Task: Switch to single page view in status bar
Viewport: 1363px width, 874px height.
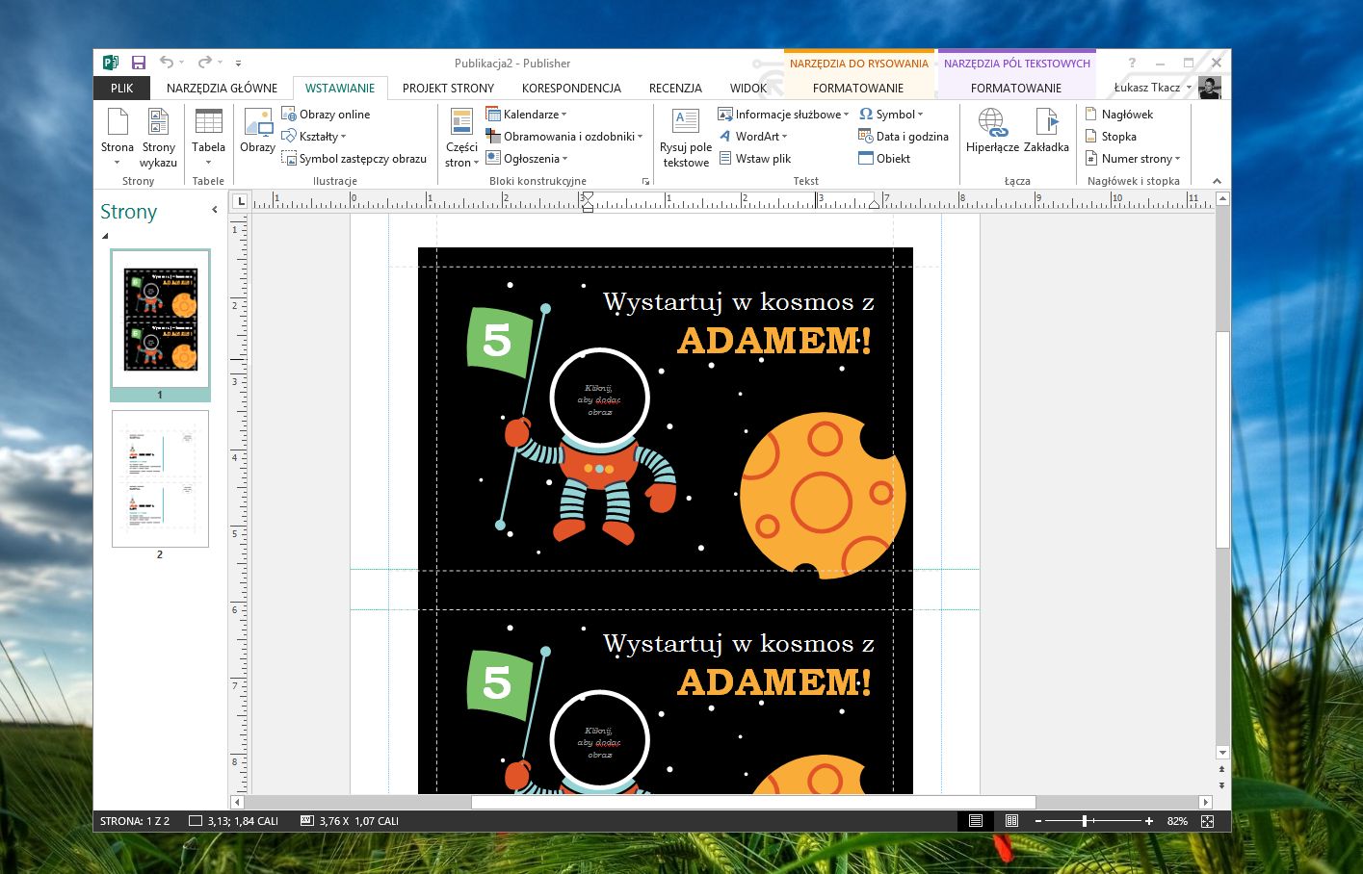Action: (x=976, y=821)
